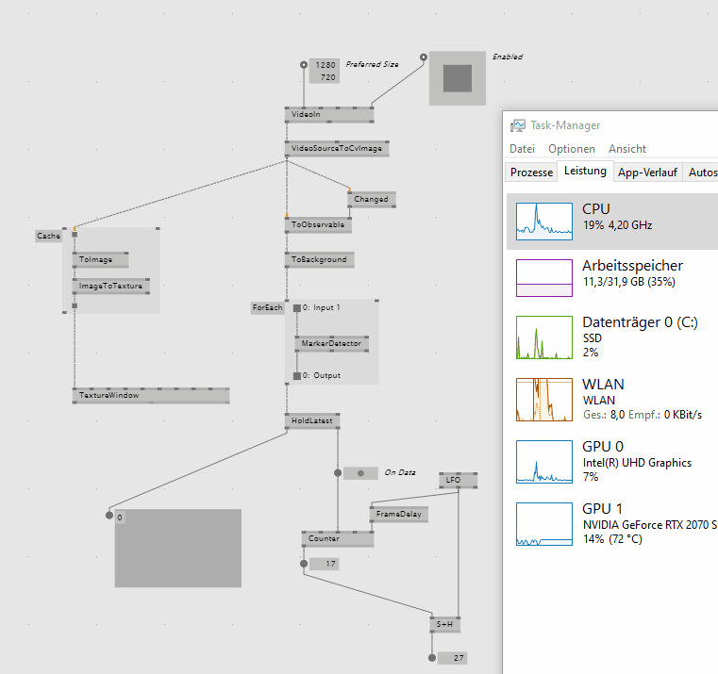The image size is (718, 674).
Task: Click the Preferred Size width value 1280
Action: click(x=326, y=65)
